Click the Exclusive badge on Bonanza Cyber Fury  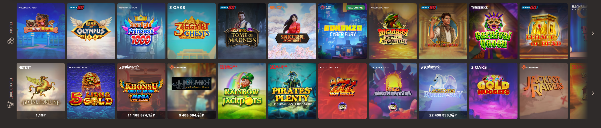click(355, 8)
